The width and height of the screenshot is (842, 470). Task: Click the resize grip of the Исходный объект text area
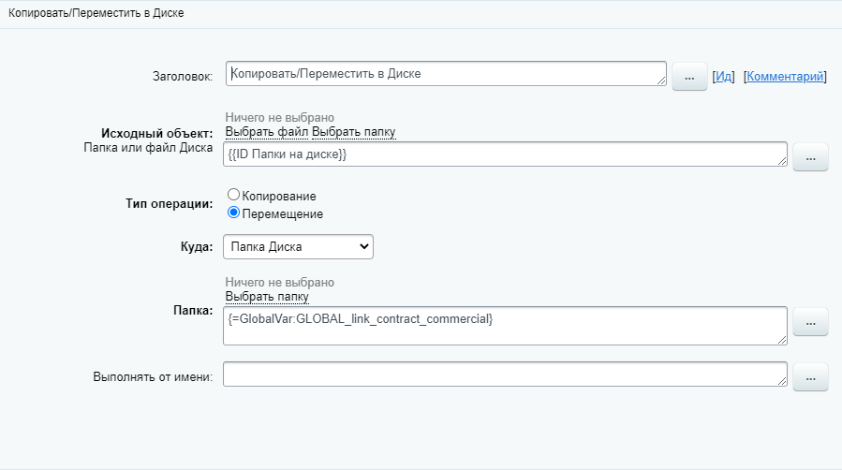781,162
